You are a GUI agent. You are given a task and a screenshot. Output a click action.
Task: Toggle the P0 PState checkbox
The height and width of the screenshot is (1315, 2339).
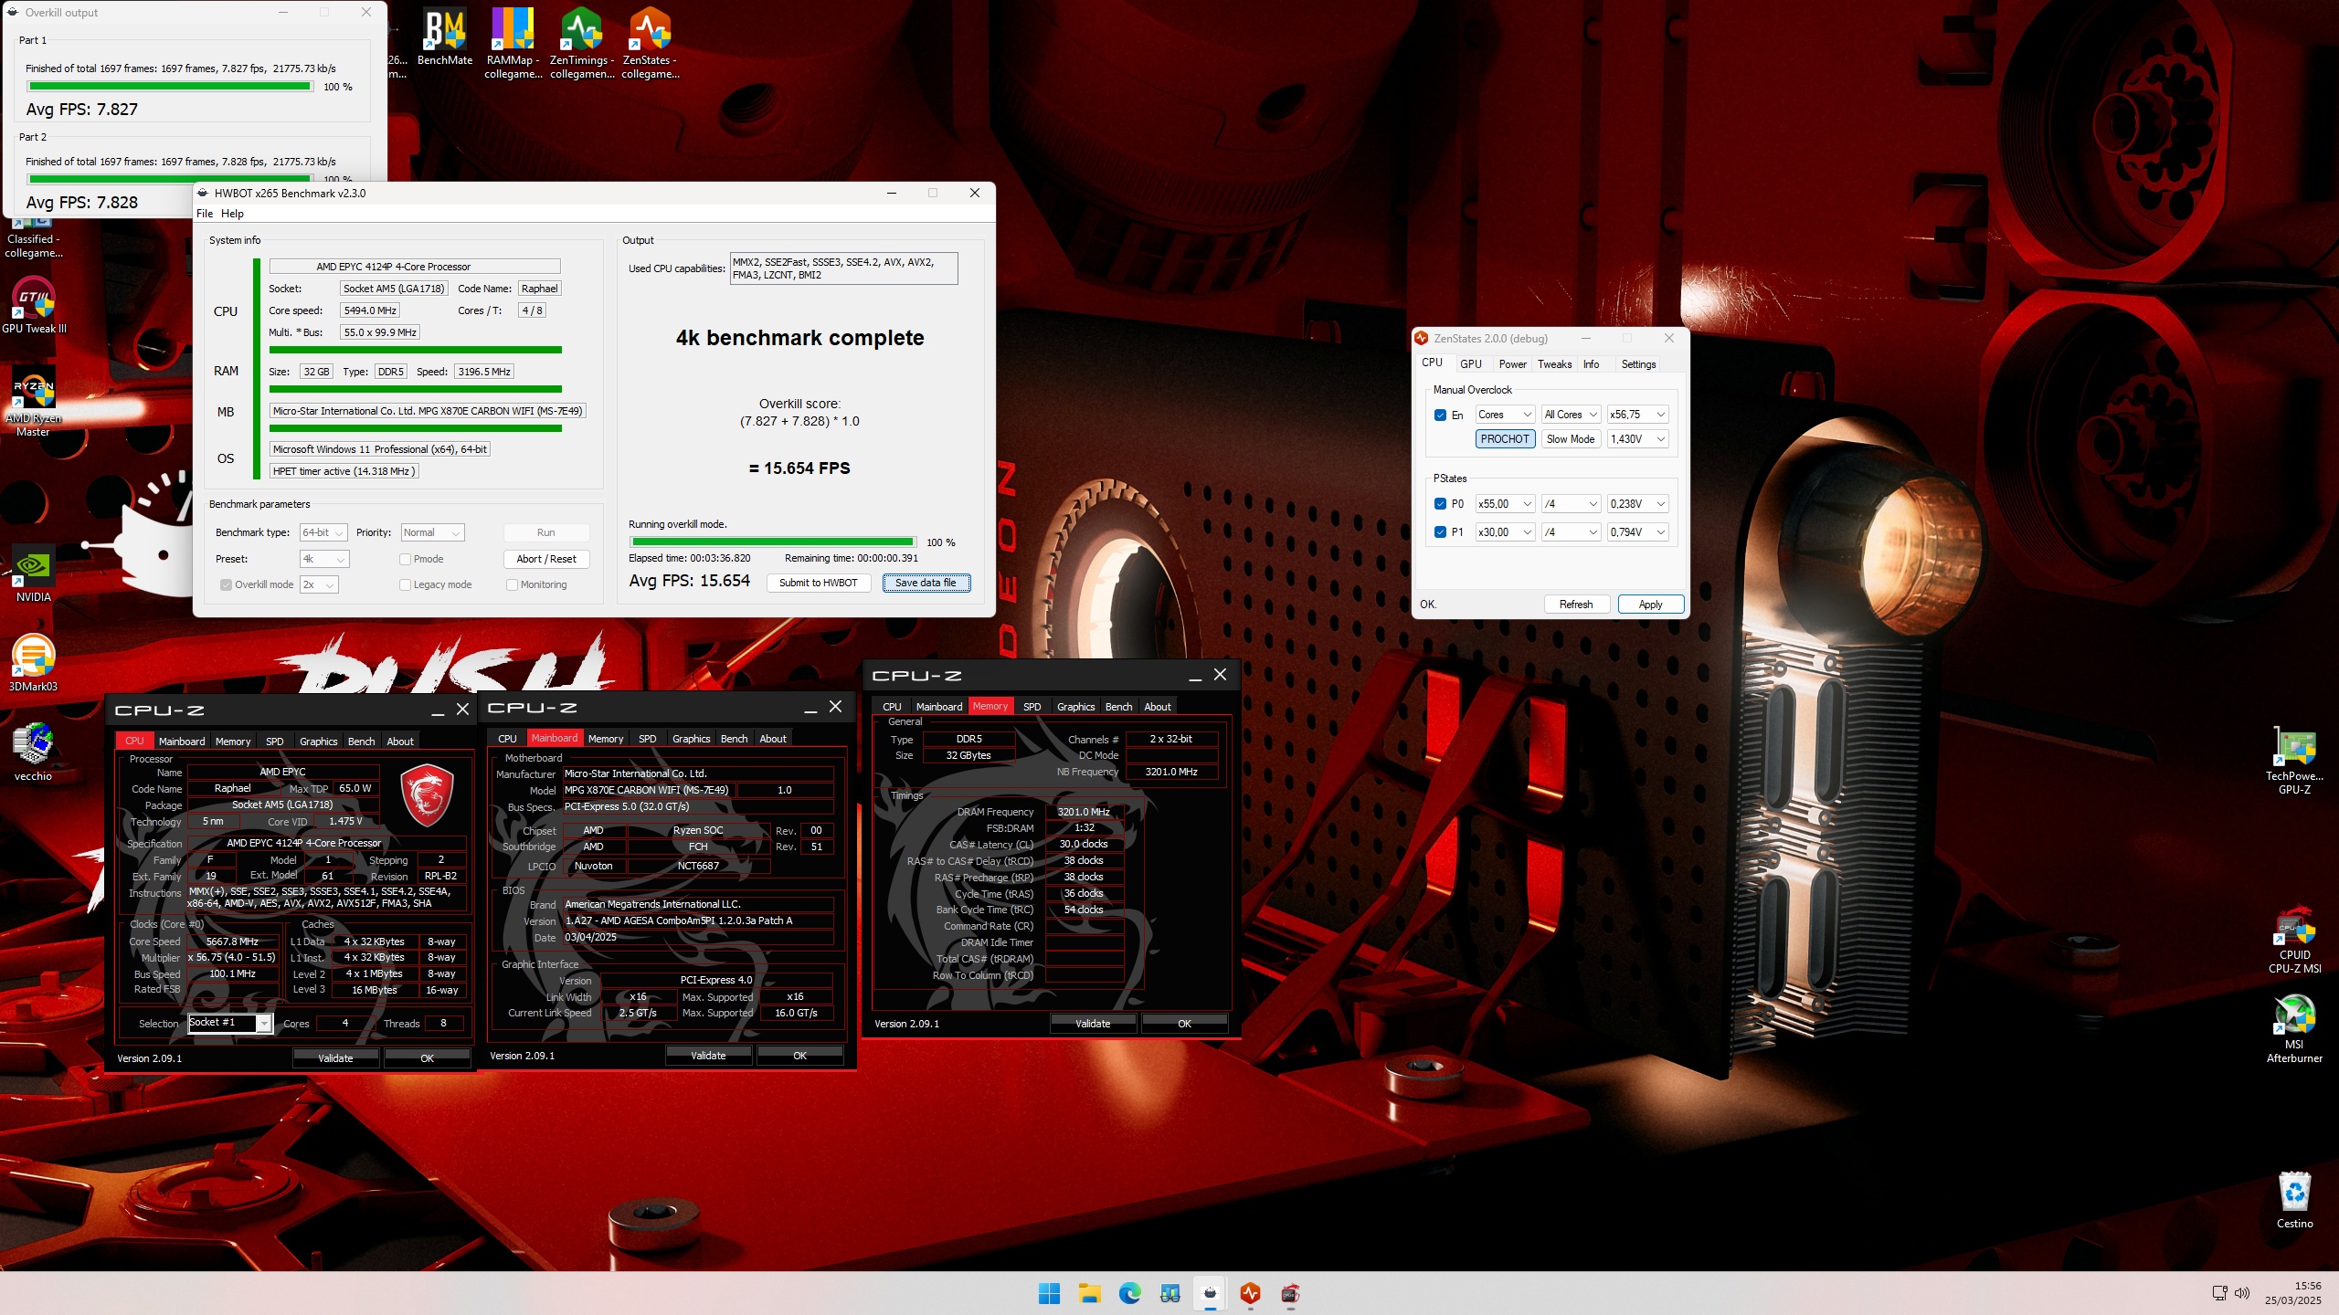coord(1441,504)
